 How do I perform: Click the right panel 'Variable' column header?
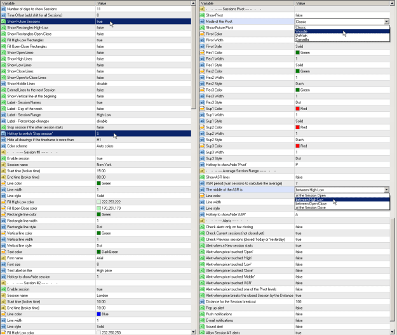click(x=247, y=3)
